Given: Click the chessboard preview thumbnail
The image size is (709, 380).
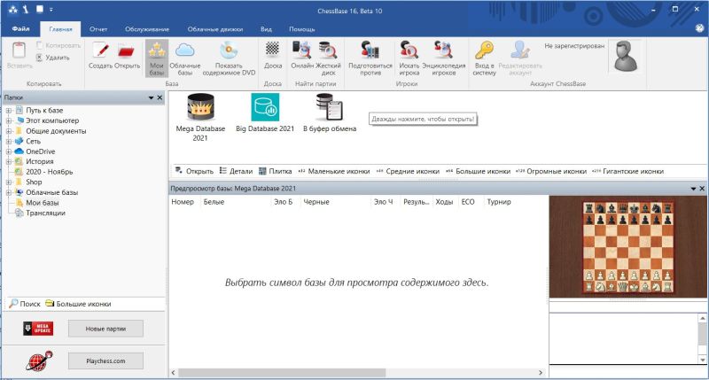Looking at the screenshot, I should click(x=627, y=247).
